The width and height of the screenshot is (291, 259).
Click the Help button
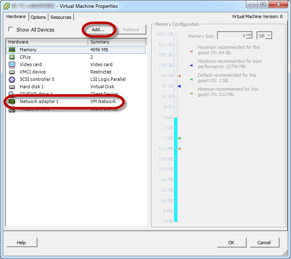(x=22, y=243)
